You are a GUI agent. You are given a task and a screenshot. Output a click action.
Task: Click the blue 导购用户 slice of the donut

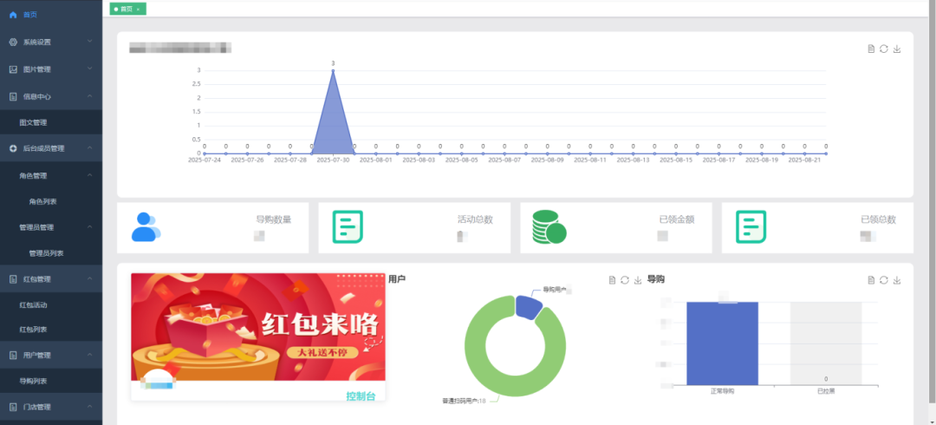[527, 305]
